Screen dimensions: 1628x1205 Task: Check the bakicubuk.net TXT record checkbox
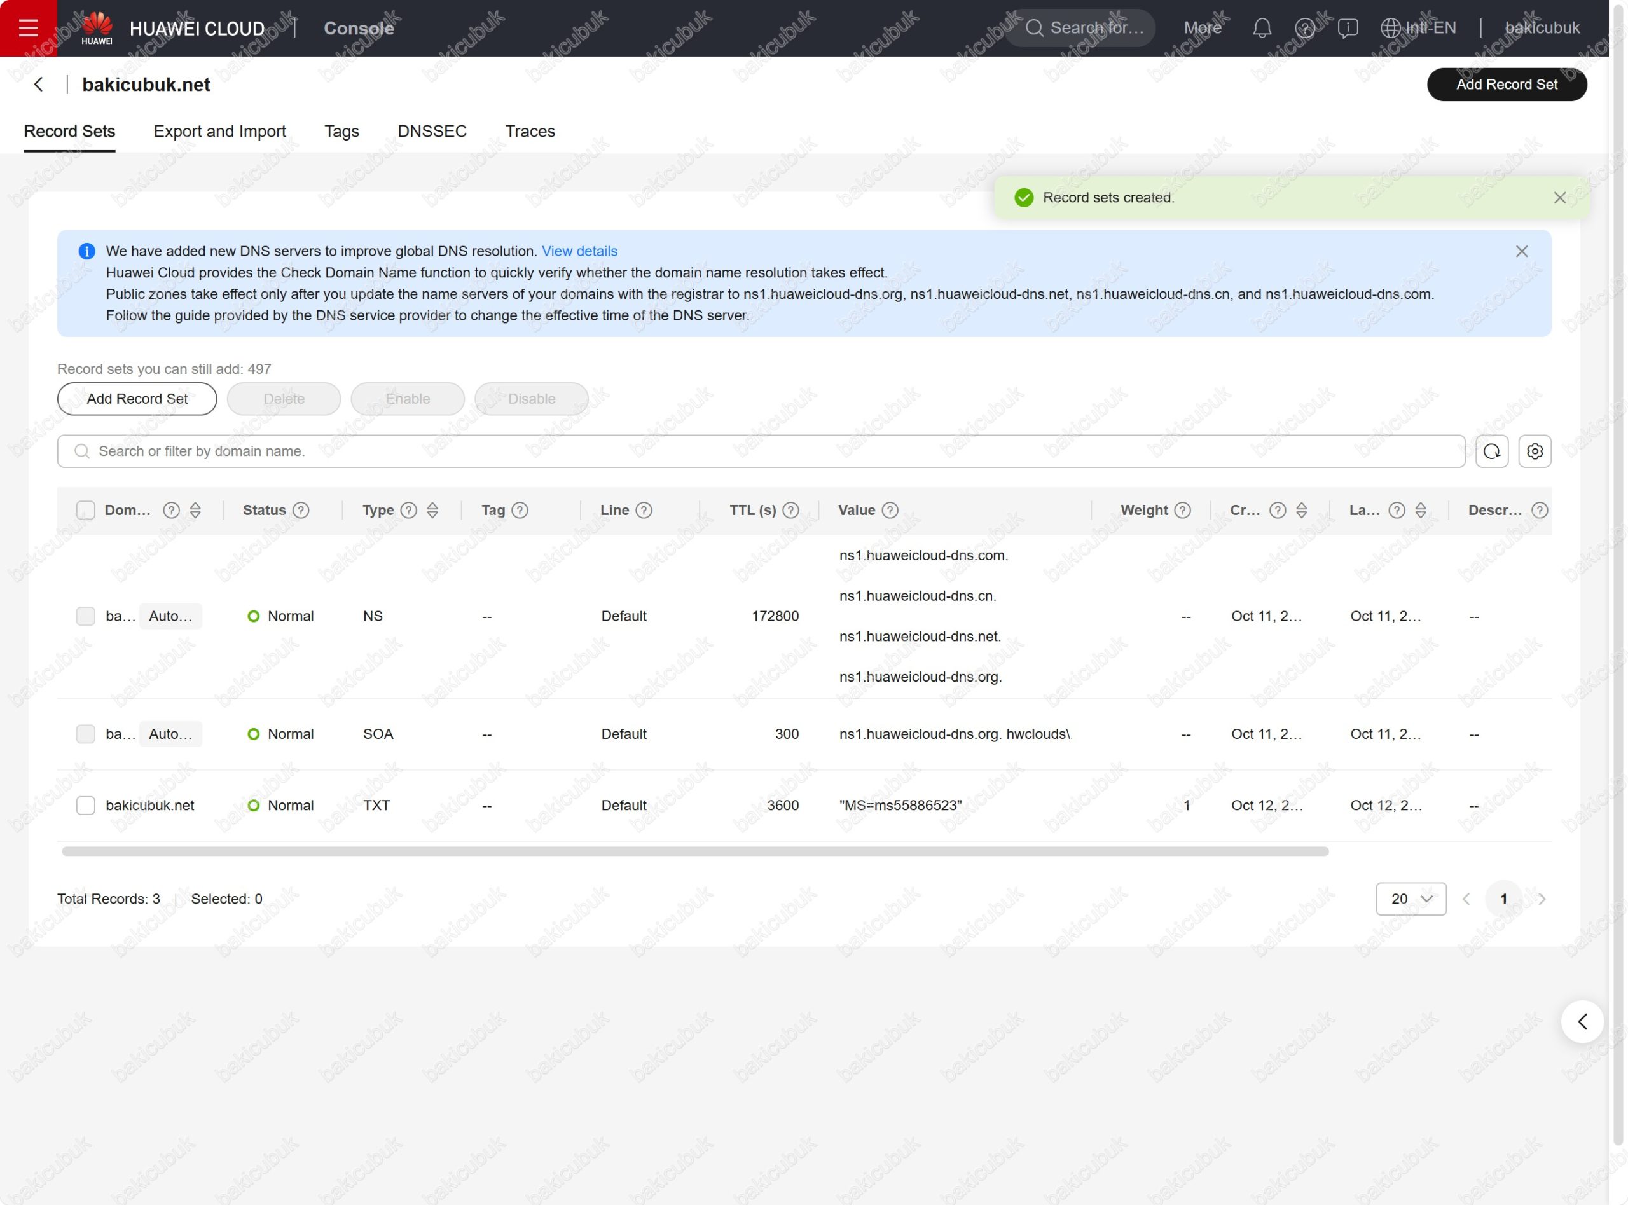click(x=85, y=805)
